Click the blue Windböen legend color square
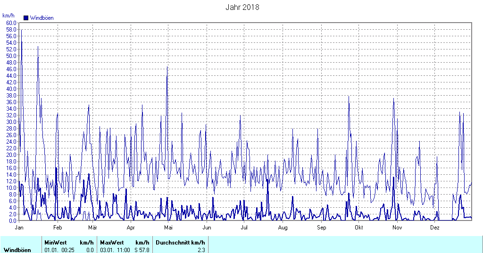 [x=26, y=18]
